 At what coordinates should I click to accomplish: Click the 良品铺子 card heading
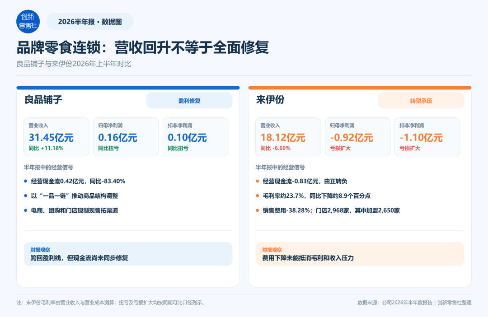tap(43, 99)
